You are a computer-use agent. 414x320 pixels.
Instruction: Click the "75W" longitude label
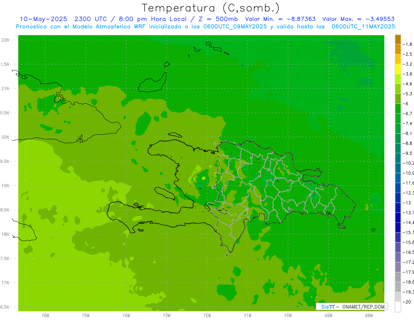(x=86, y=316)
